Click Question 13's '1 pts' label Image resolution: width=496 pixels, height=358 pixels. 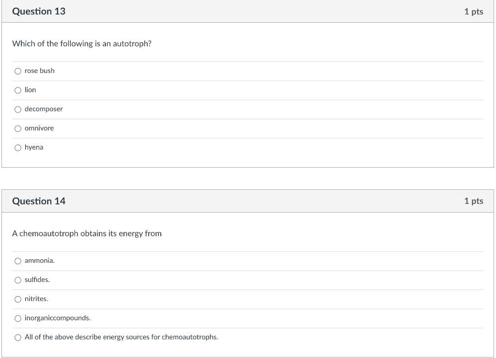473,12
